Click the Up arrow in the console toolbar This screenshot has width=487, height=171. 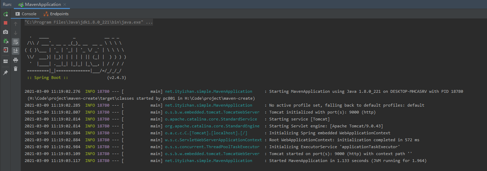[x=16, y=24]
